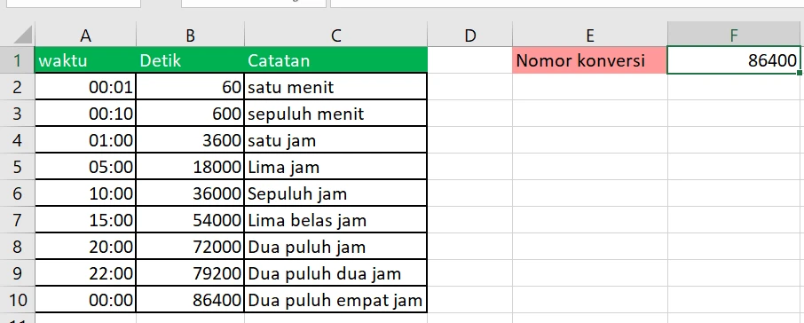
Task: Click the fill handle of cell F1
Action: click(x=800, y=74)
